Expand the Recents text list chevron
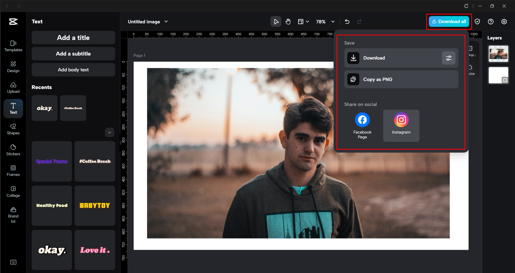The width and height of the screenshot is (515, 273). point(109,132)
